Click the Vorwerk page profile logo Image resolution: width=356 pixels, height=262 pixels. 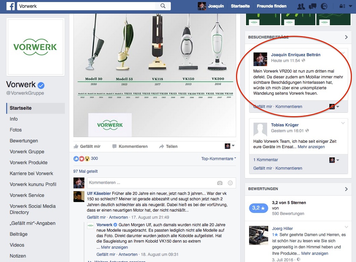pos(36,47)
